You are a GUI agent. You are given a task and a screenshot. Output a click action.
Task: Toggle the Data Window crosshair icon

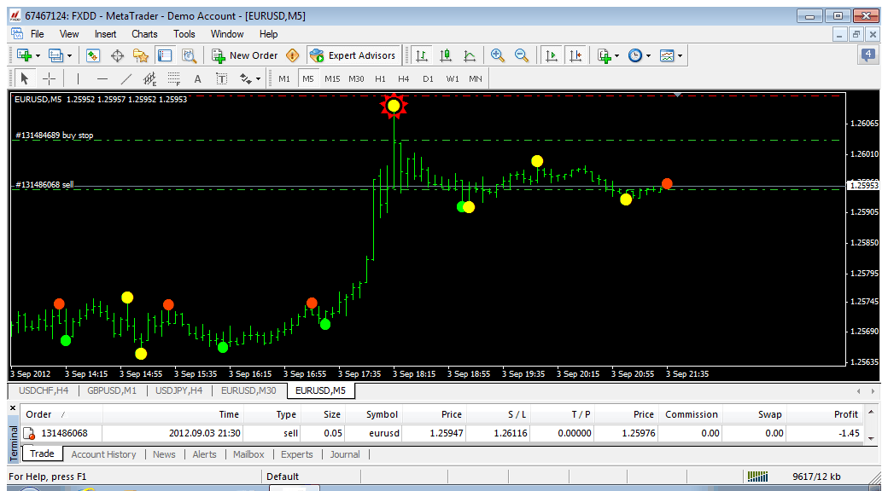[x=117, y=55]
